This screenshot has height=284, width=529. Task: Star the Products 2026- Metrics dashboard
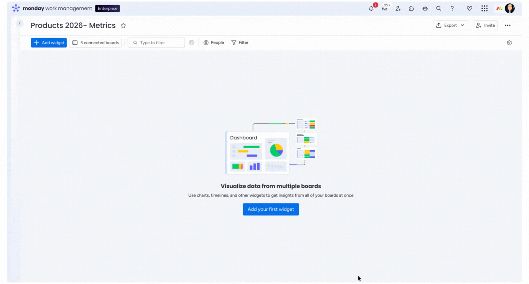(123, 26)
